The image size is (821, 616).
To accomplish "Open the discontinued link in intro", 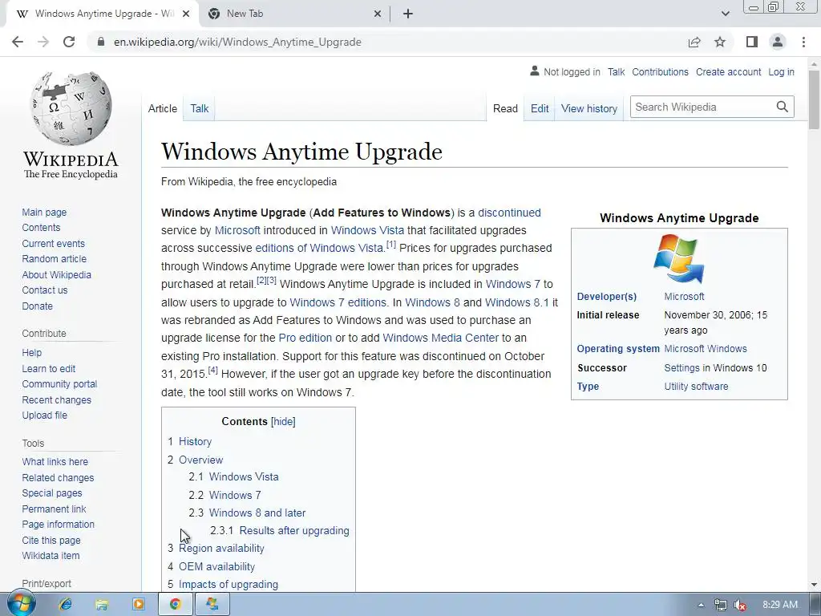I will pos(509,213).
